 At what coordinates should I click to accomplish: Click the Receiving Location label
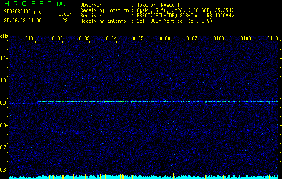pyautogui.click(x=104, y=11)
